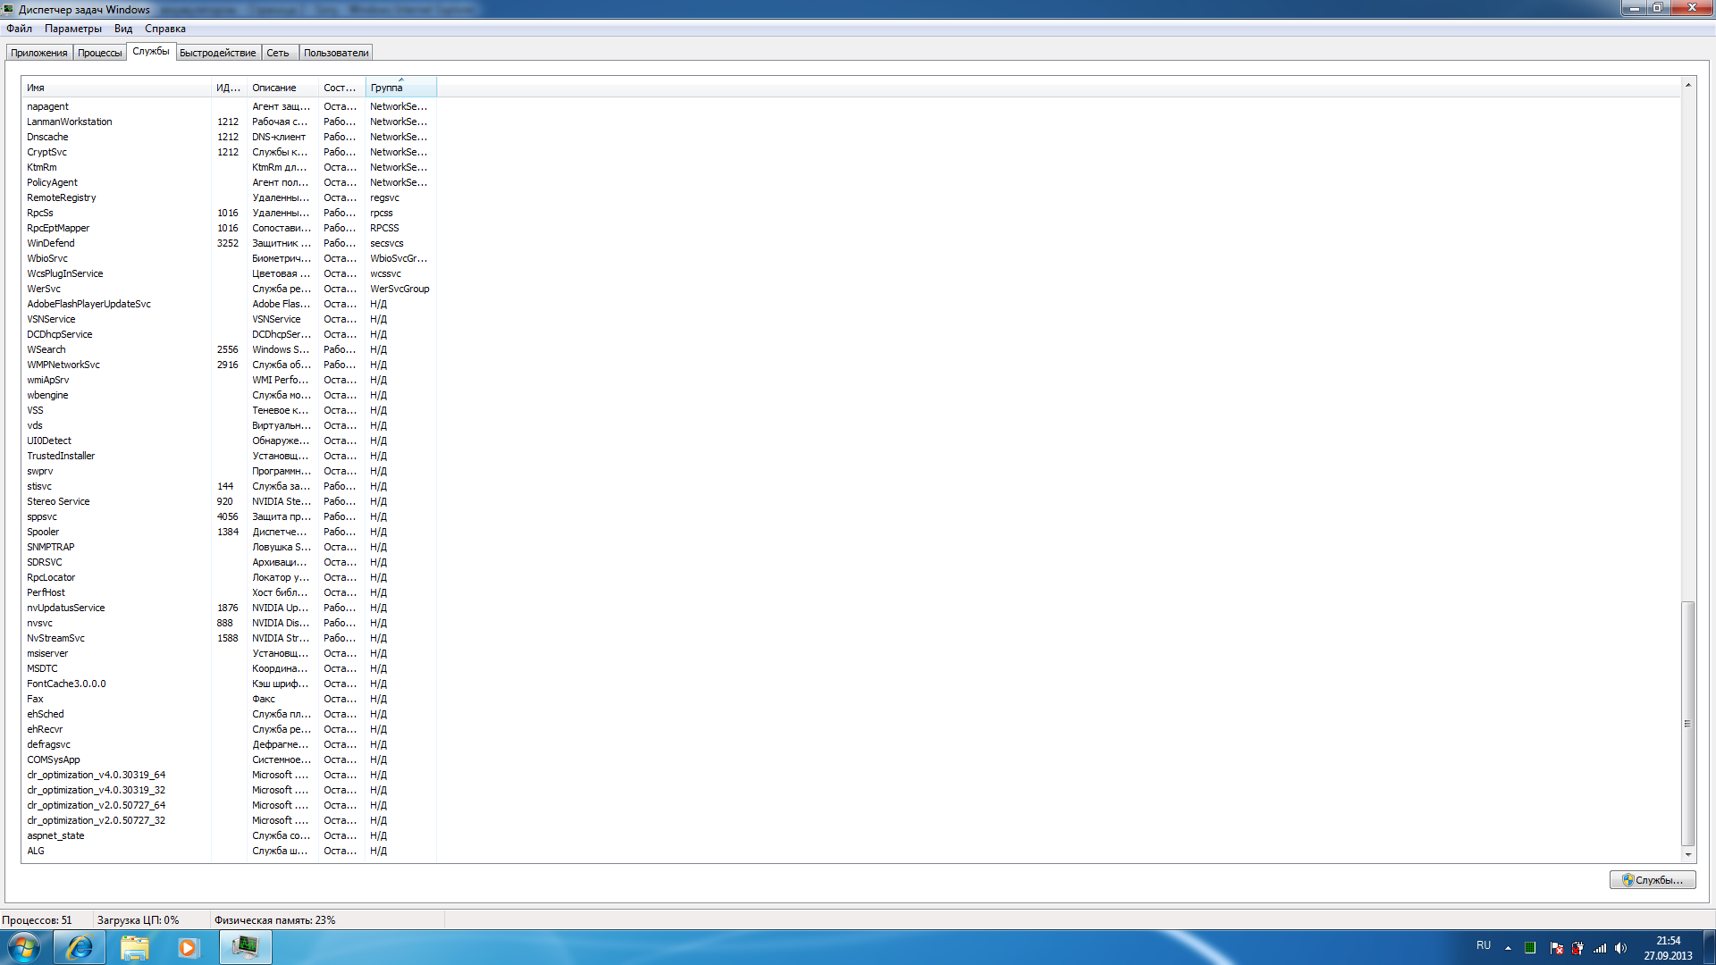The image size is (1716, 965).
Task: Switch to the Процессы tab
Action: (99, 53)
